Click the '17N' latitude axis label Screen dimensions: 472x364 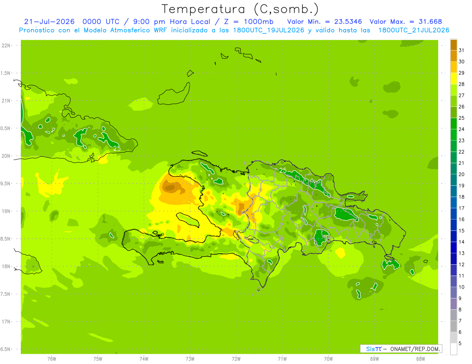point(6,322)
